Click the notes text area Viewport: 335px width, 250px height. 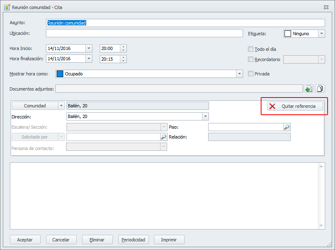164,196
